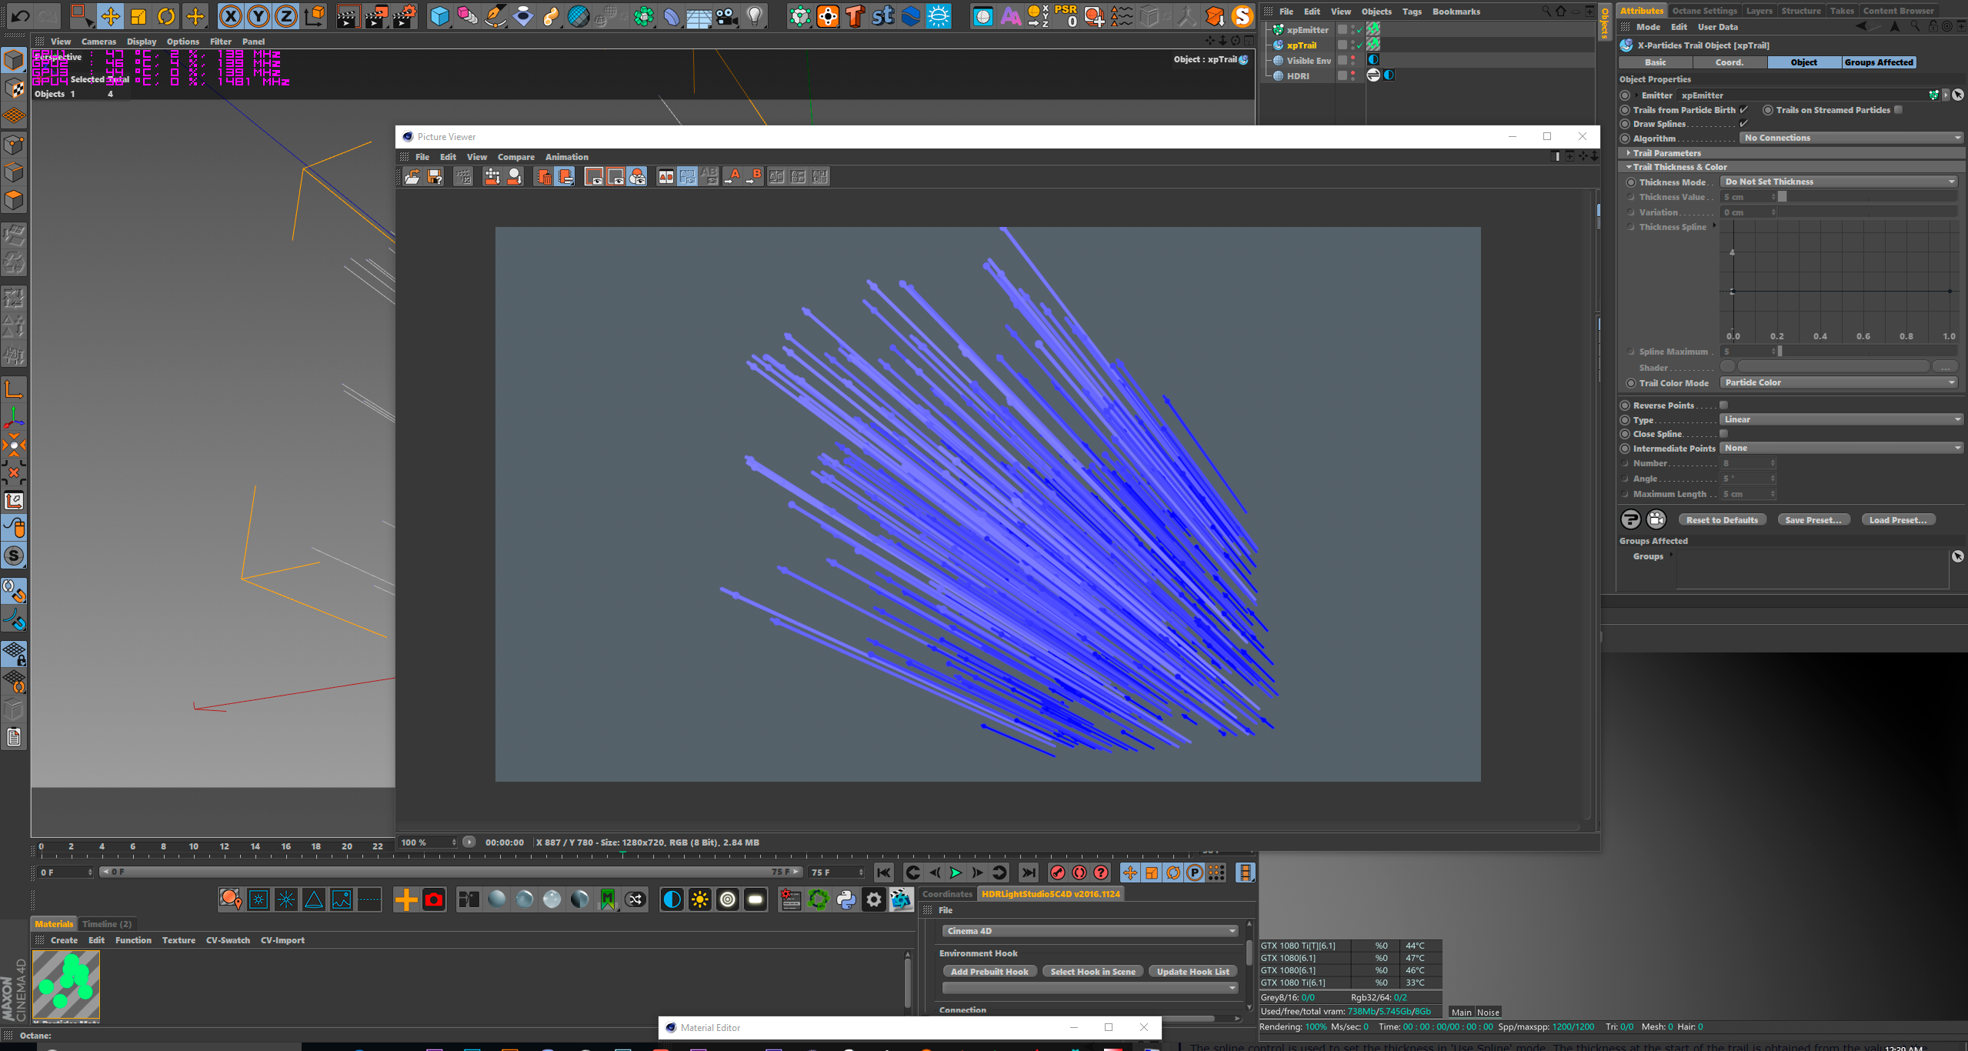
Task: Switch to the Groups Affected tab
Action: pos(1878,62)
